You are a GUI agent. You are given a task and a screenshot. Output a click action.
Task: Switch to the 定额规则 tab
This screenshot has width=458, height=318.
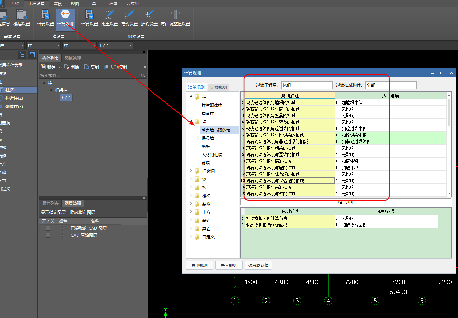point(218,87)
